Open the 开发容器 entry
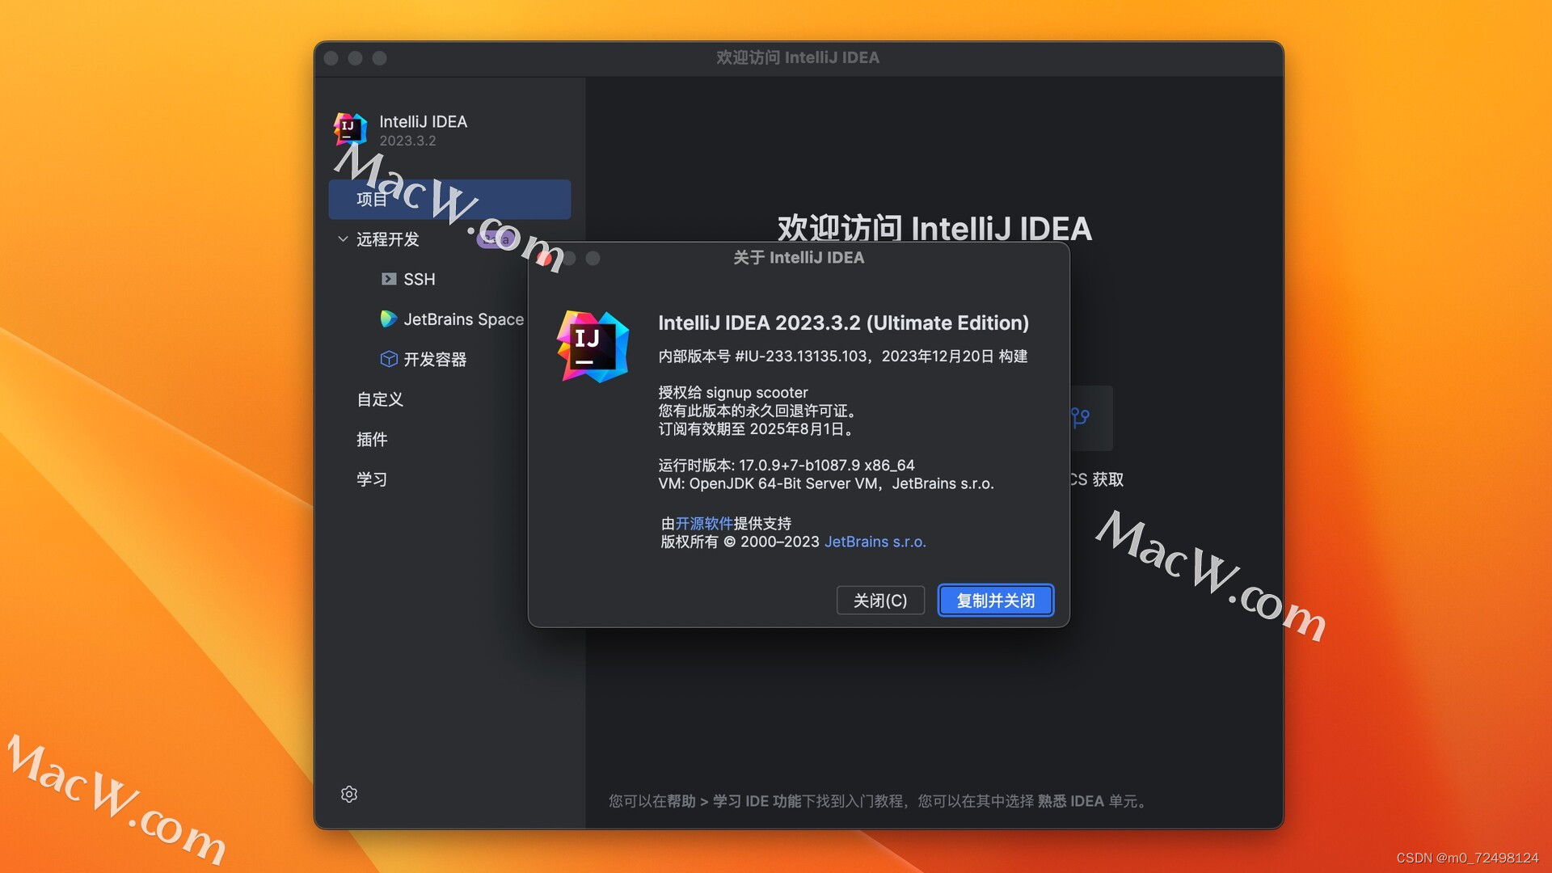 point(435,359)
